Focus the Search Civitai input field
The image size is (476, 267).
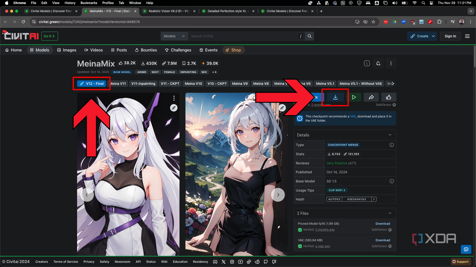pos(243,36)
